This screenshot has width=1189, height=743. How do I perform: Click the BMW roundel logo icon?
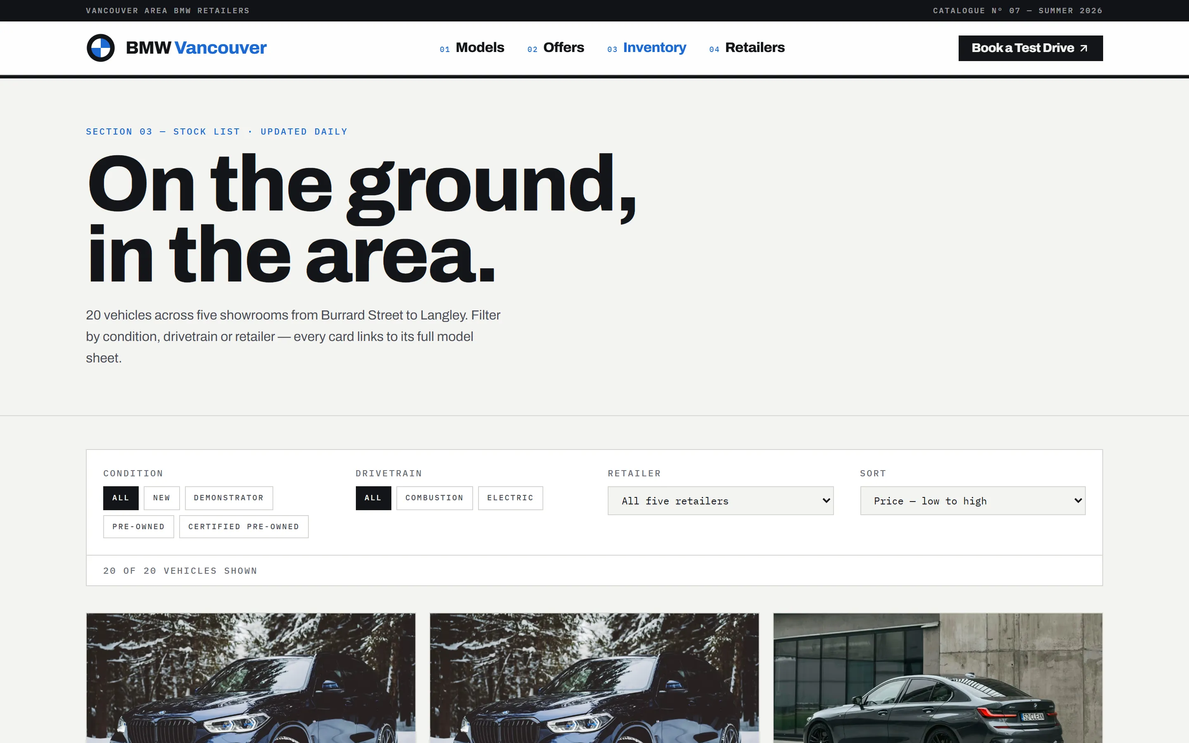tap(100, 47)
